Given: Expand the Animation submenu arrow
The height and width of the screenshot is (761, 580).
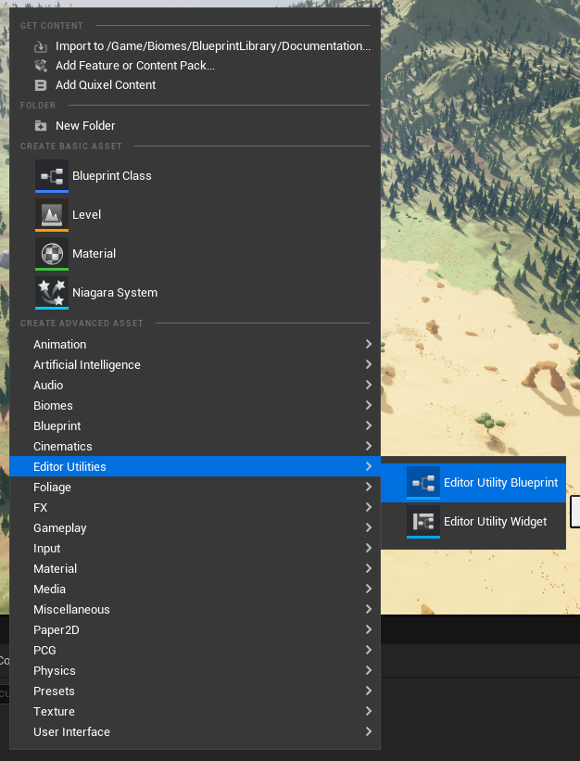Looking at the screenshot, I should coord(368,344).
